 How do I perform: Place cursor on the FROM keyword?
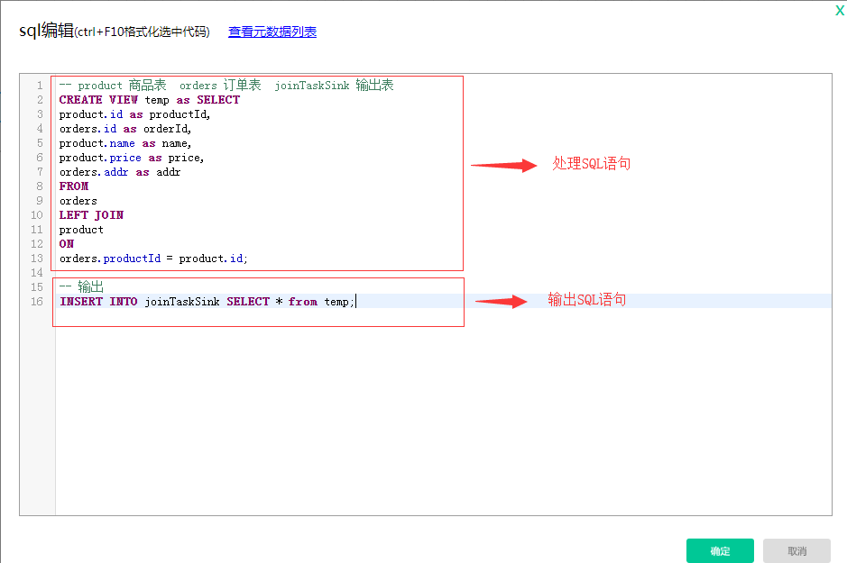pos(74,186)
